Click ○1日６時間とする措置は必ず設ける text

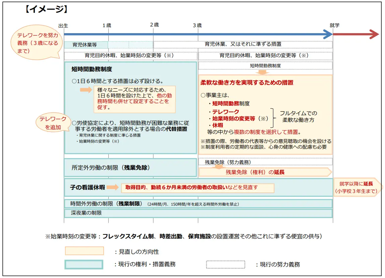[118, 81]
